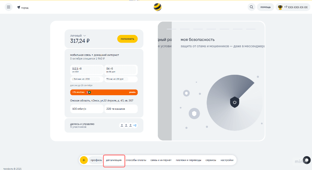This screenshot has width=312, height=170.
Task: Open the способы оплаты tab
Action: click(136, 160)
